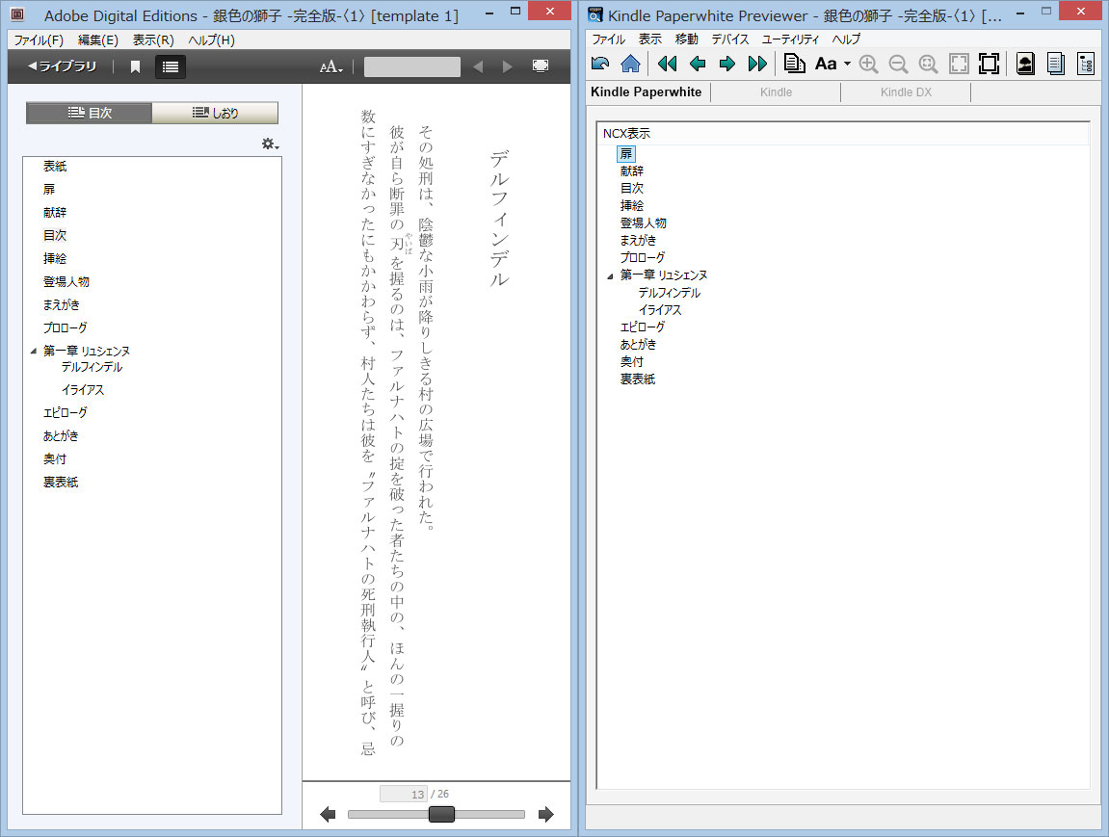Image resolution: width=1109 pixels, height=837 pixels.
Task: Select 裏表紙 in Digital Editions contents
Action: click(61, 483)
